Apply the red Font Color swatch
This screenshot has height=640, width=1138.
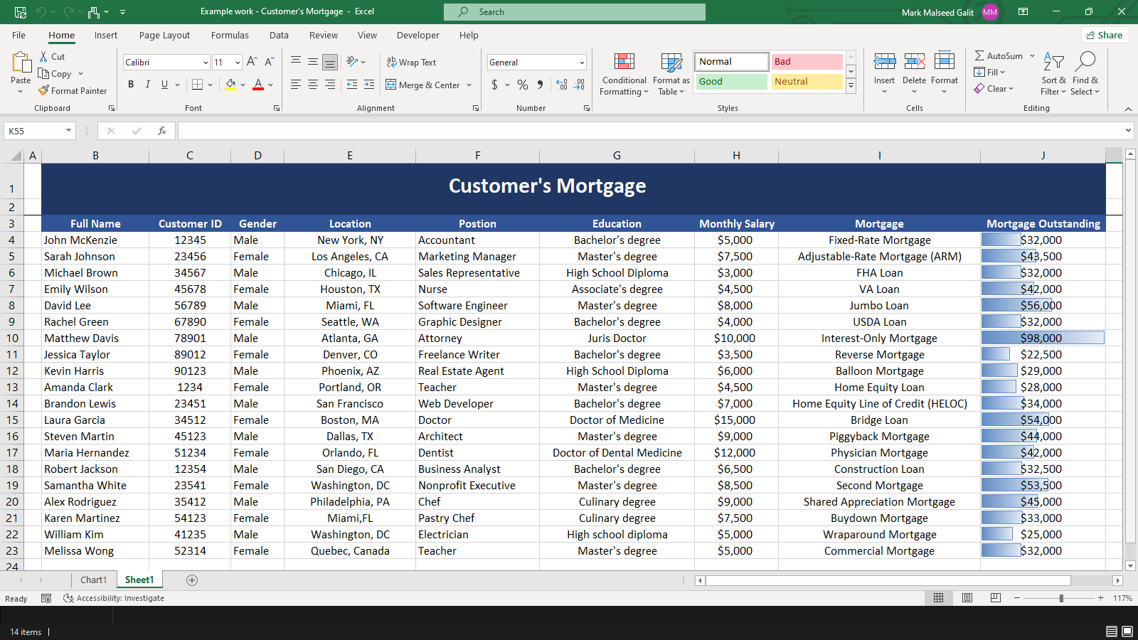tap(258, 85)
